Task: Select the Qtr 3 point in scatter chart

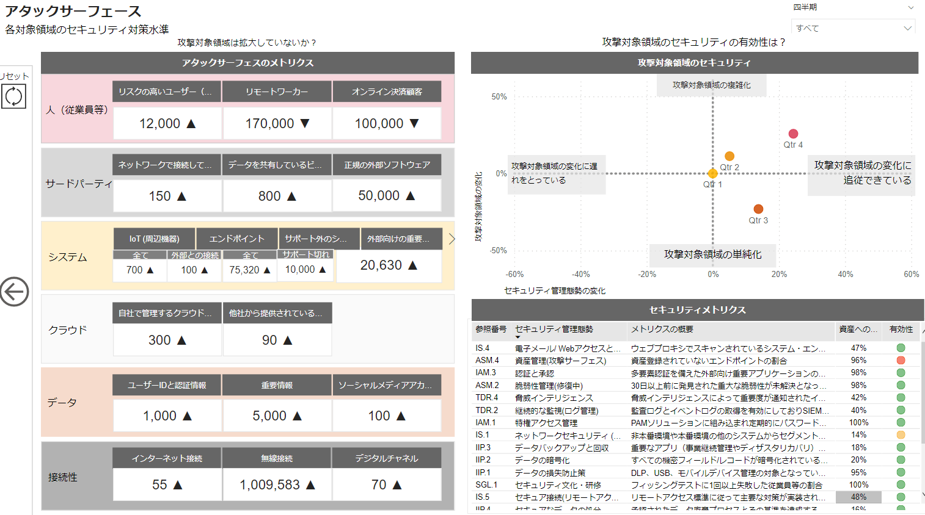Action: [758, 209]
